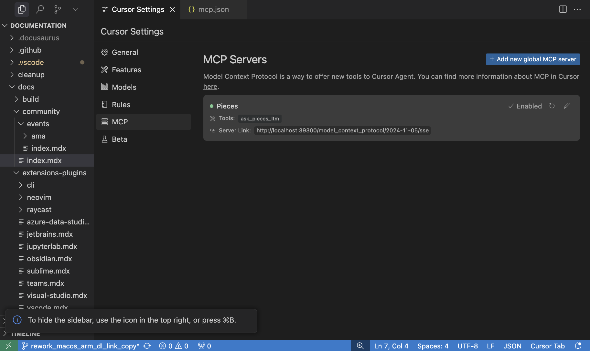Open azure-data-studi... file
The height and width of the screenshot is (351, 590).
(47, 222)
